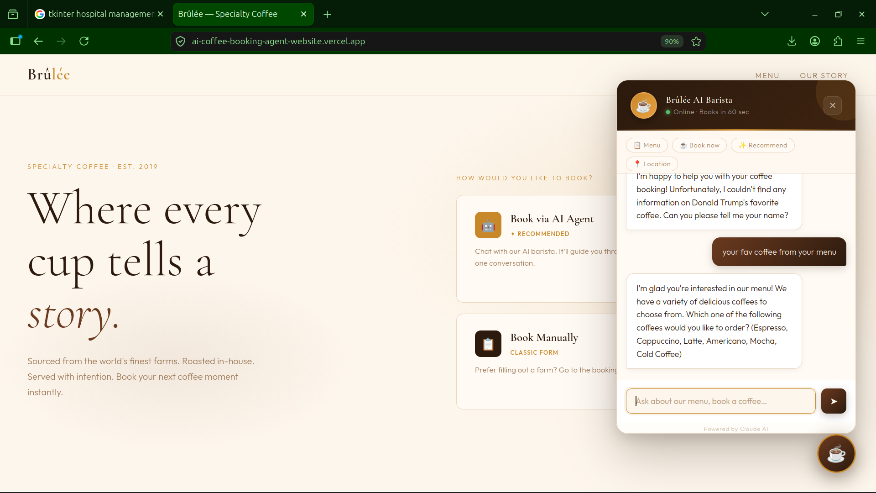Open the sidebar toggle icon
This screenshot has height=493, width=876.
16,41
